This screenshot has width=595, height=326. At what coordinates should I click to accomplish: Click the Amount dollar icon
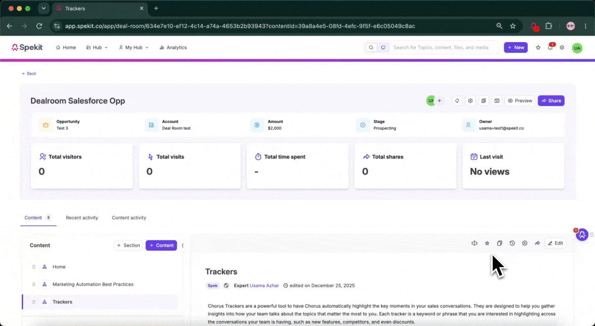(x=257, y=125)
